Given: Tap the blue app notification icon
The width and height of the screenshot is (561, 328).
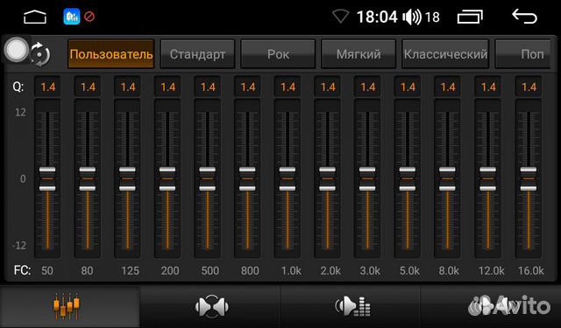Looking at the screenshot, I should click(72, 17).
